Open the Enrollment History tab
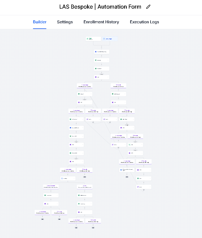This screenshot has width=202, height=238. coord(101,22)
